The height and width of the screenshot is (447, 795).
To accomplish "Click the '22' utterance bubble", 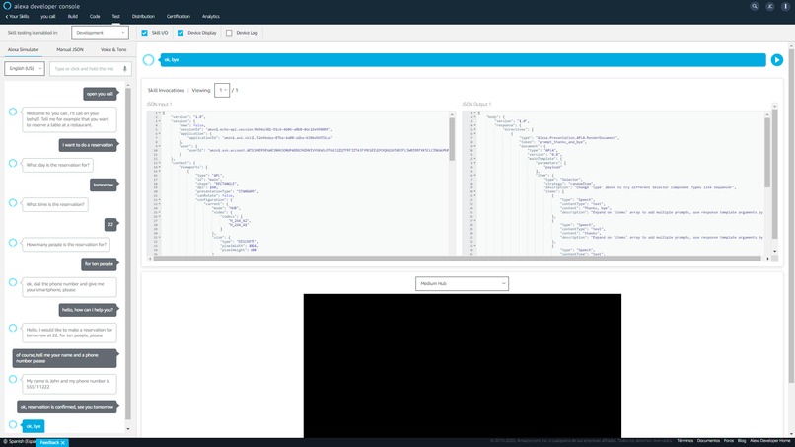I will click(110, 224).
